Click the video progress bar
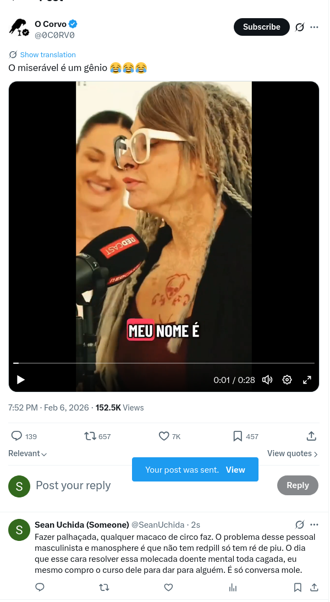This screenshot has width=330, height=602. tap(164, 363)
